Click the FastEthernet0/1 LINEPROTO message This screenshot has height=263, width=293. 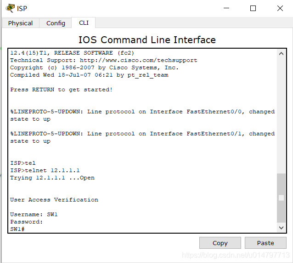click(x=142, y=137)
